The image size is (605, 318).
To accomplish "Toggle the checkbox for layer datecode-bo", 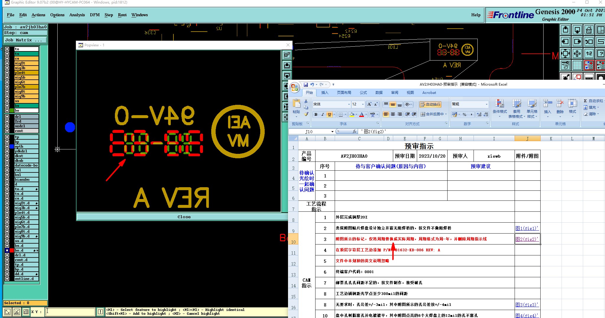I will click(x=7, y=165).
